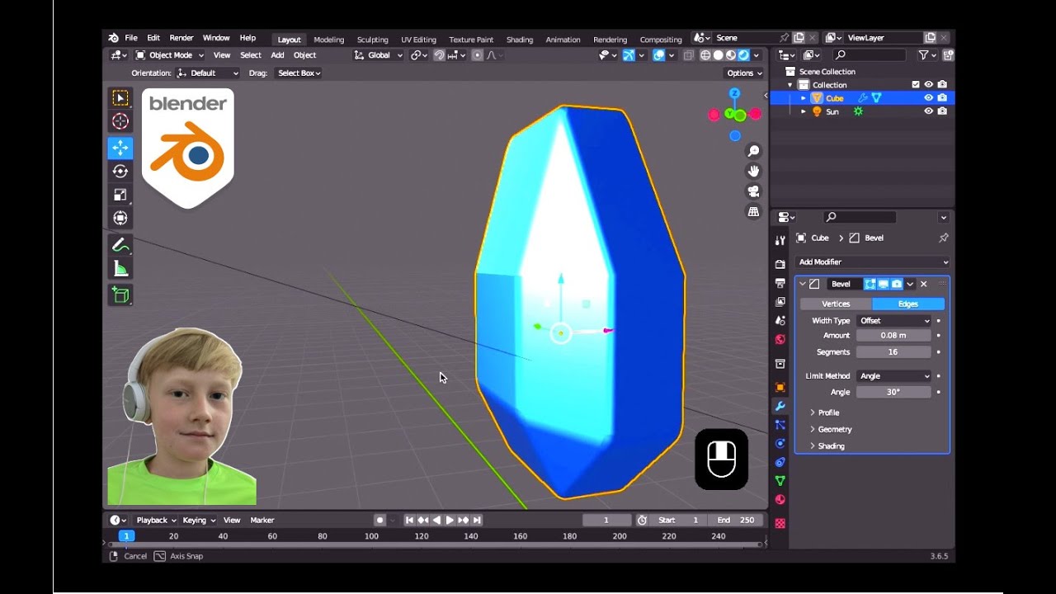1056x594 pixels.
Task: Open the Add menu in viewport header
Action: [x=277, y=55]
